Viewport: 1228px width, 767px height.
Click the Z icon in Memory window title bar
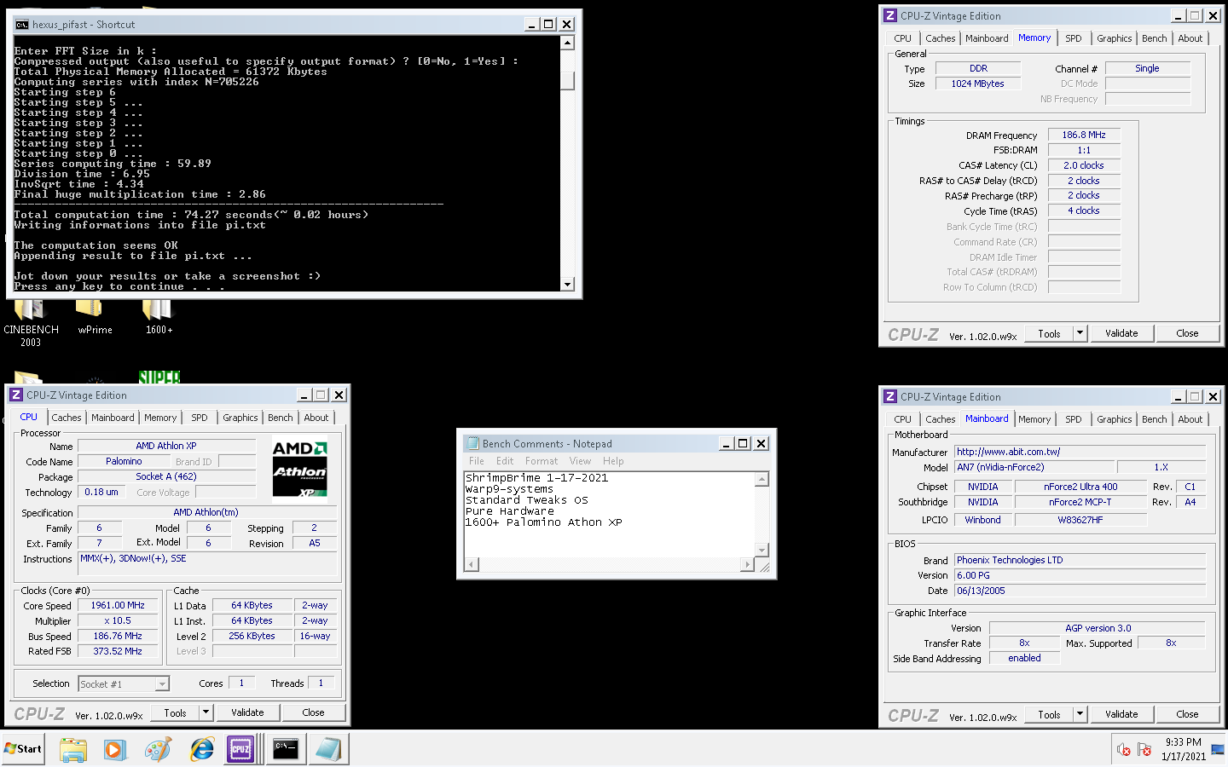(890, 15)
